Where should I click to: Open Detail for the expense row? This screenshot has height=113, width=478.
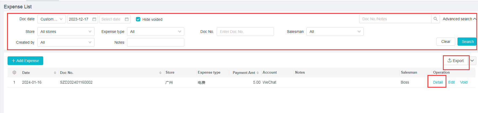[x=438, y=82]
